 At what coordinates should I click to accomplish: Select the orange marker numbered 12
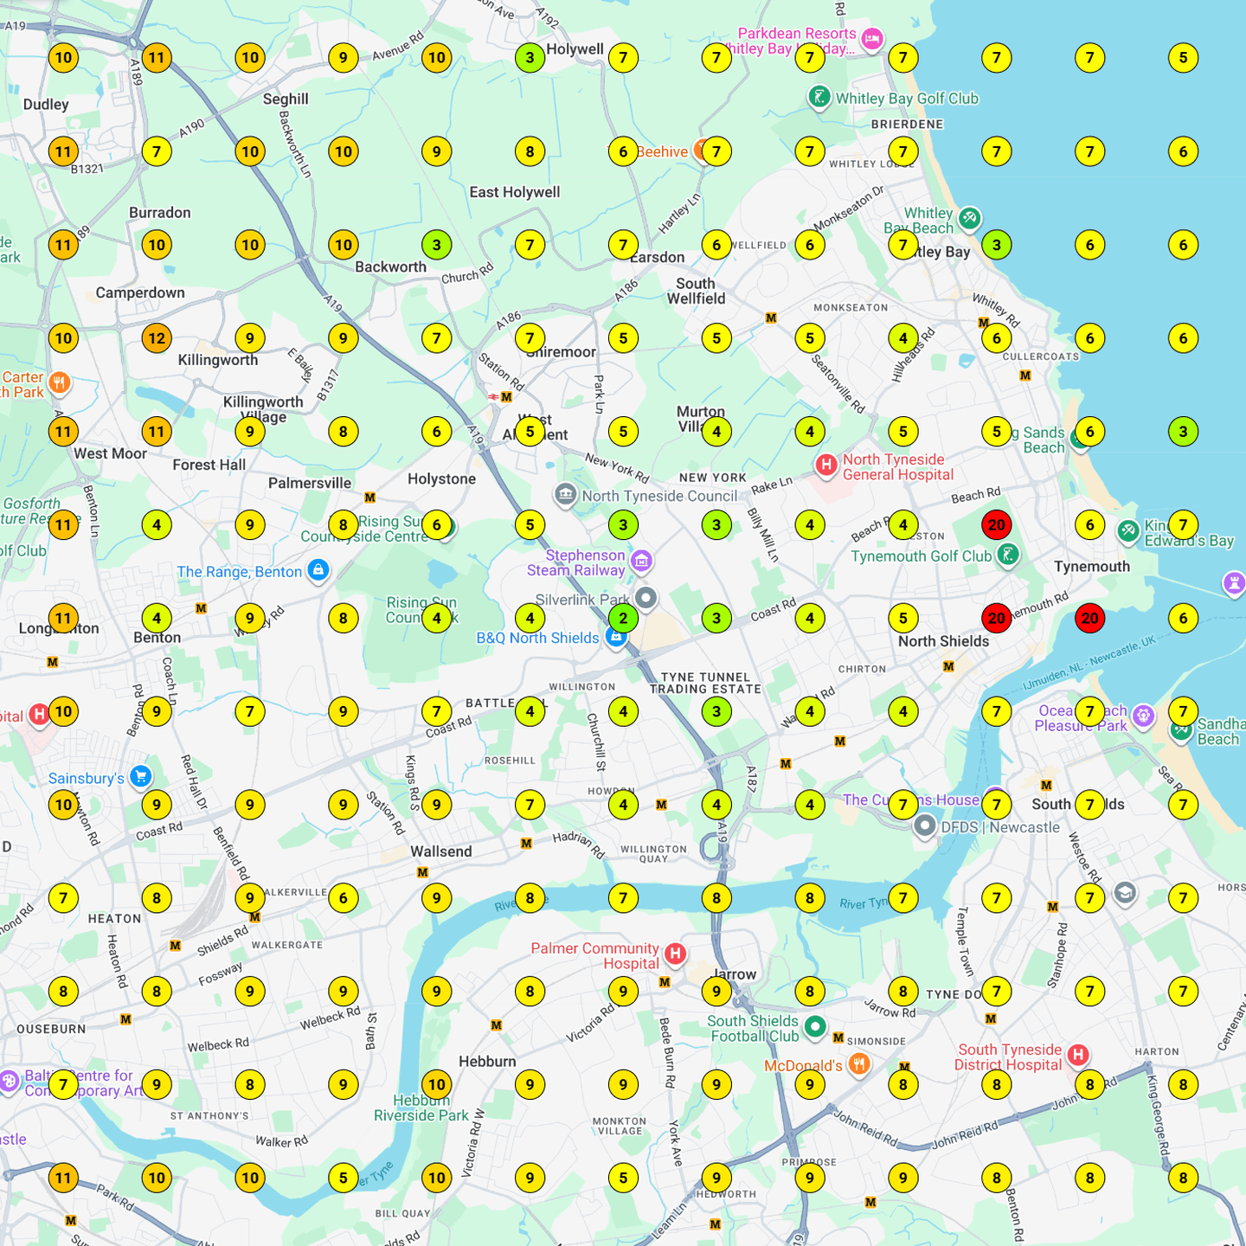coord(157,338)
